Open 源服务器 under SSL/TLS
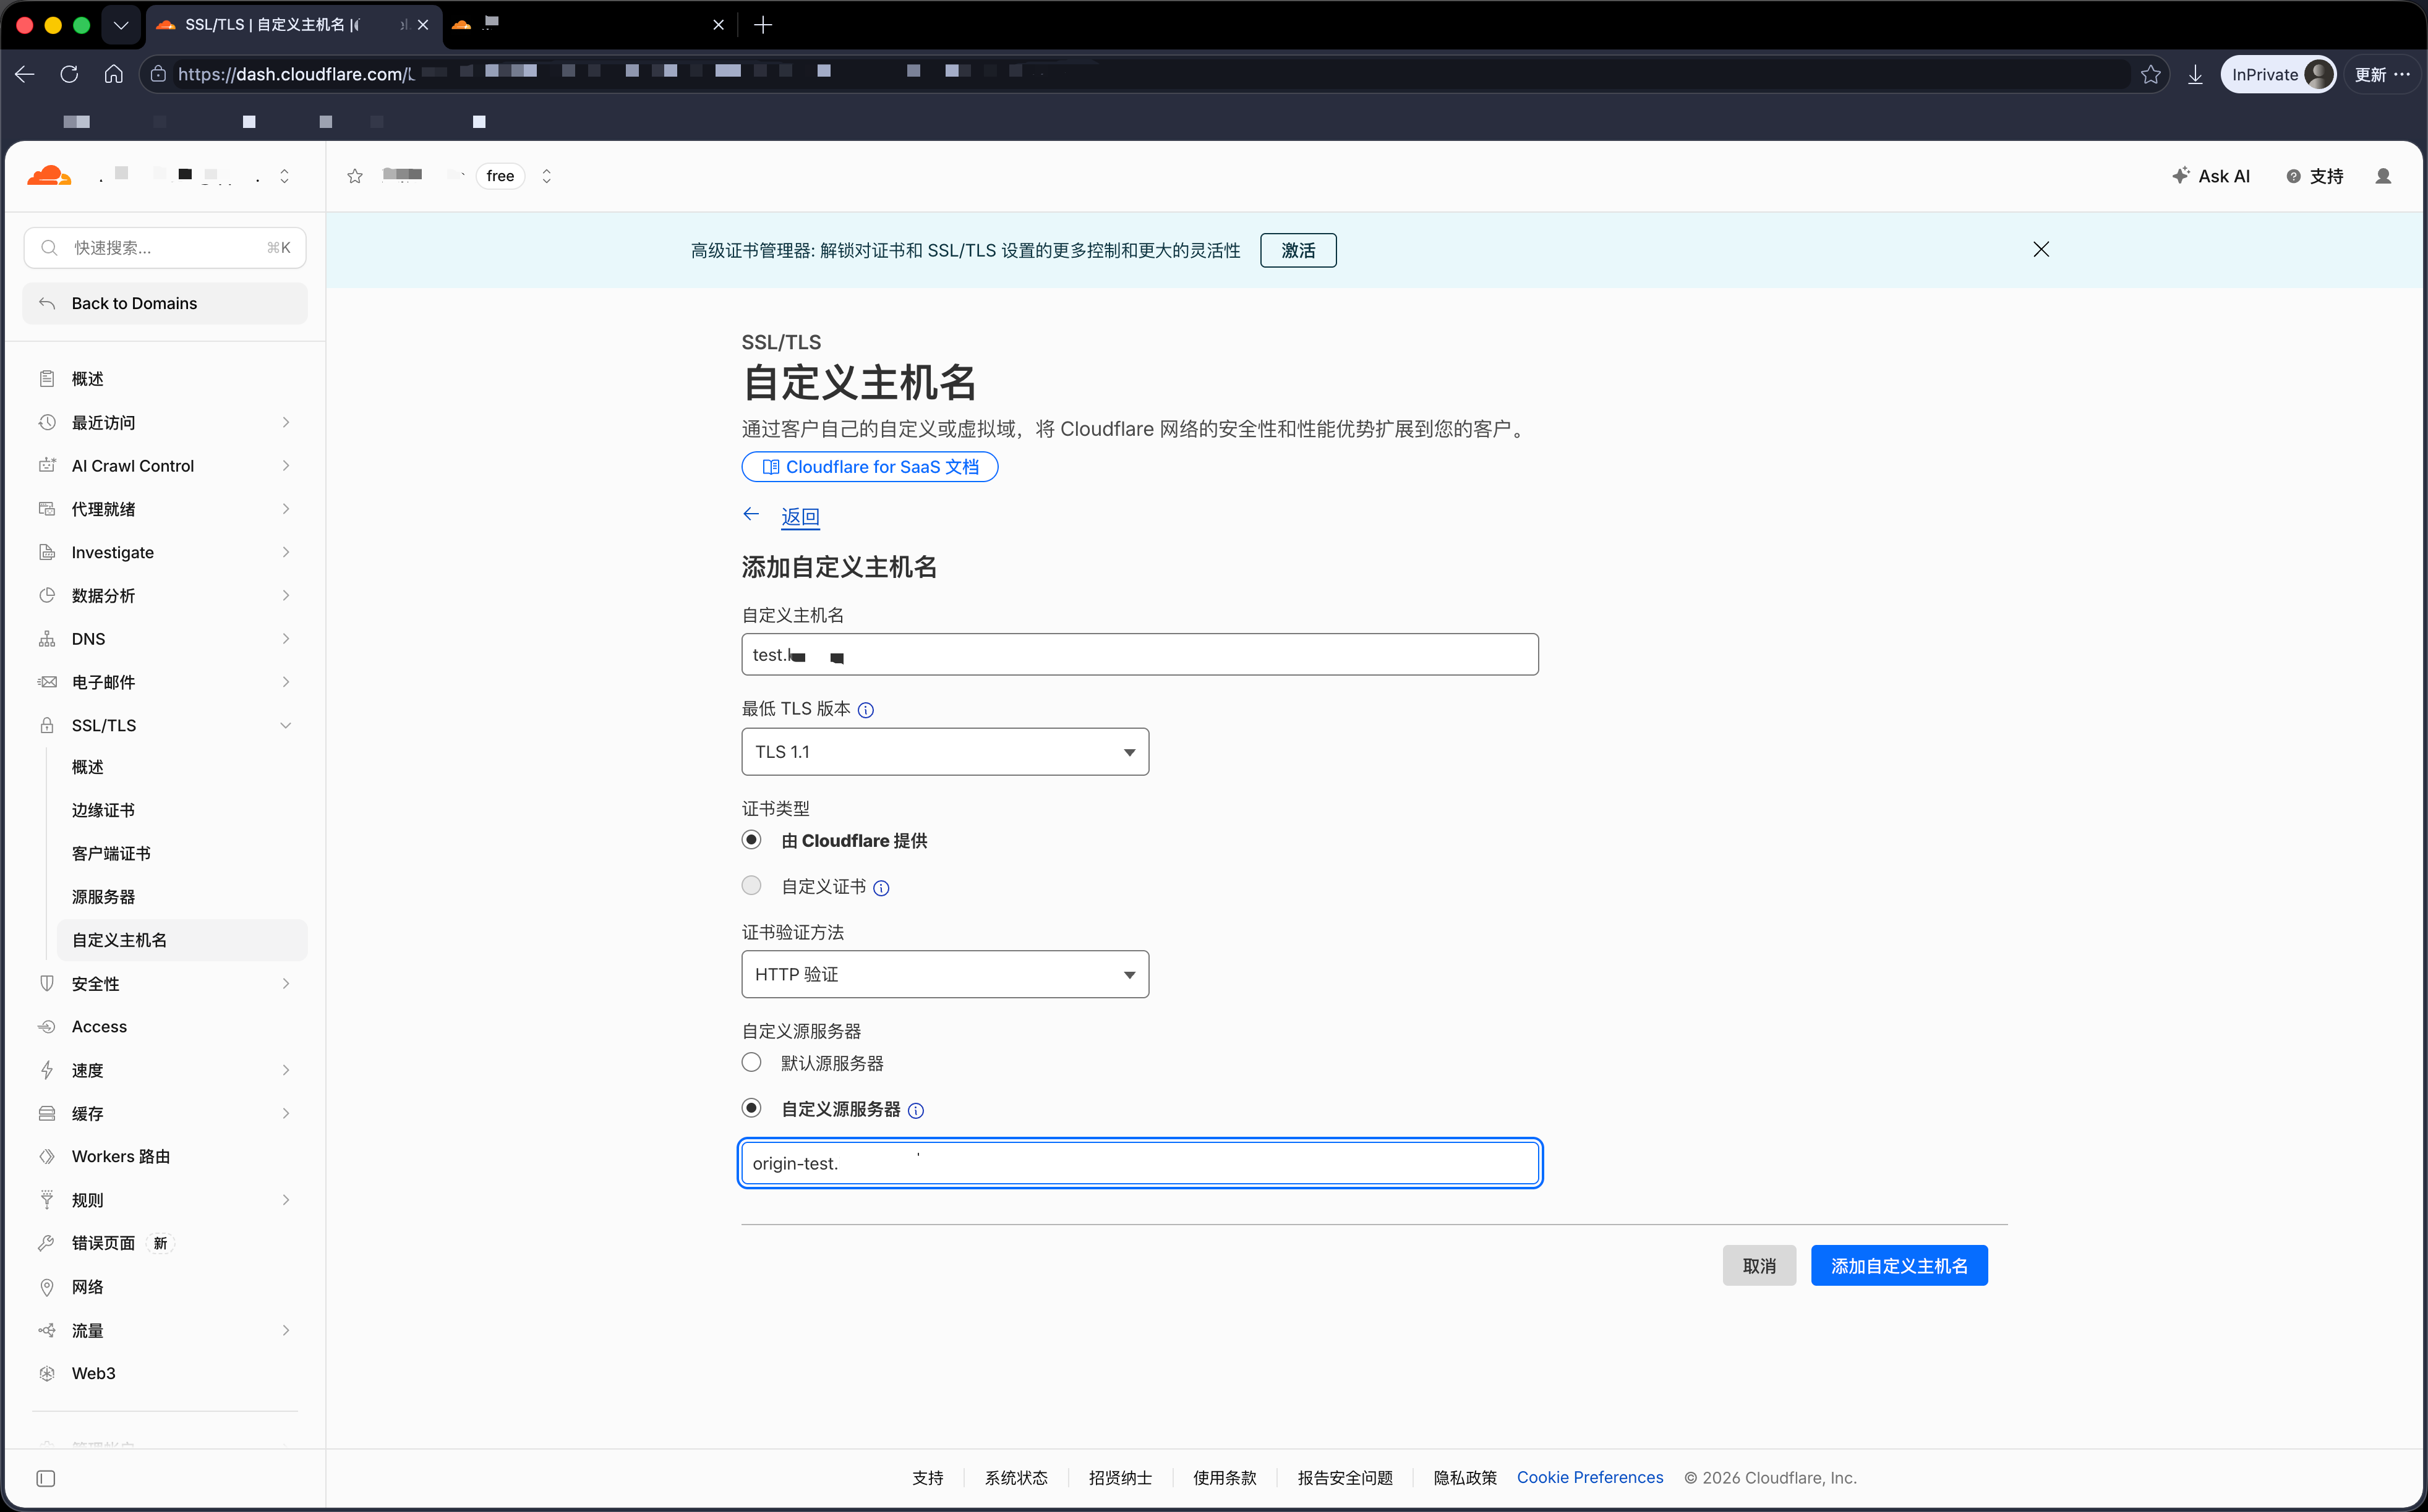The width and height of the screenshot is (2428, 1512). (x=103, y=897)
